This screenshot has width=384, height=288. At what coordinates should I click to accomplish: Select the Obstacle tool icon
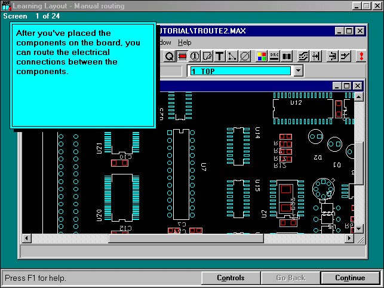207,57
